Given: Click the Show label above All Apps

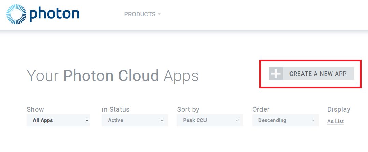Looking at the screenshot, I should [35, 109].
